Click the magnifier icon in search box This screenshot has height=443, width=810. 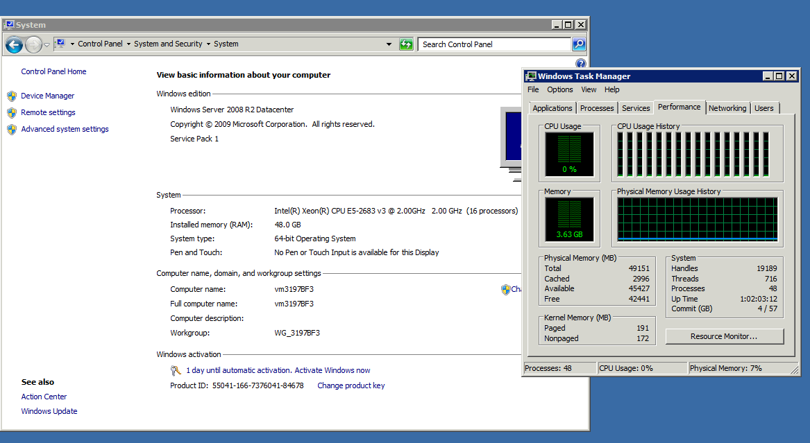578,44
